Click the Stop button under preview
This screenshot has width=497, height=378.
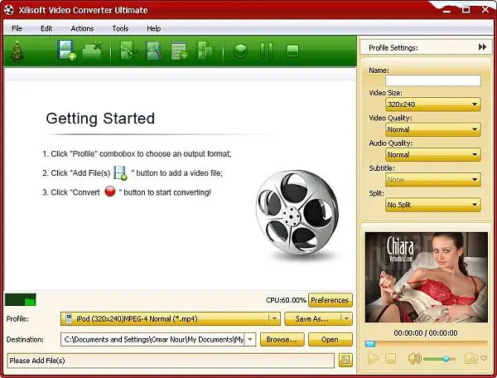coord(390,359)
